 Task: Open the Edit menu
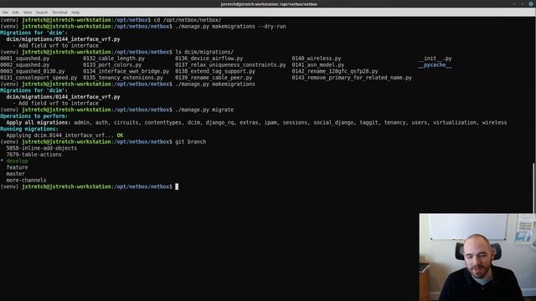click(x=16, y=13)
